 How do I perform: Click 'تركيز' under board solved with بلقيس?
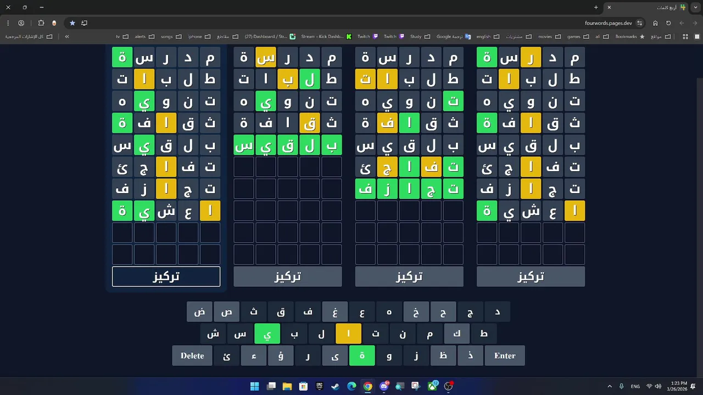click(x=287, y=276)
